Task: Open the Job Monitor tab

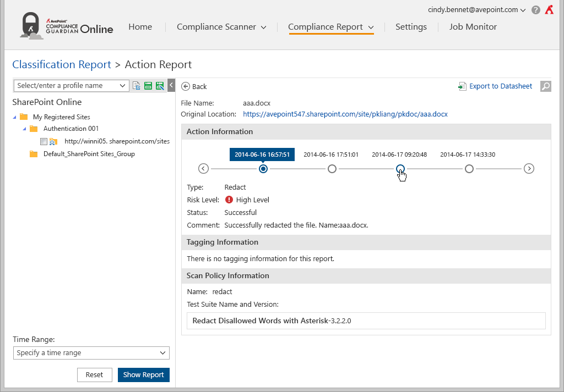Action: 473,27
